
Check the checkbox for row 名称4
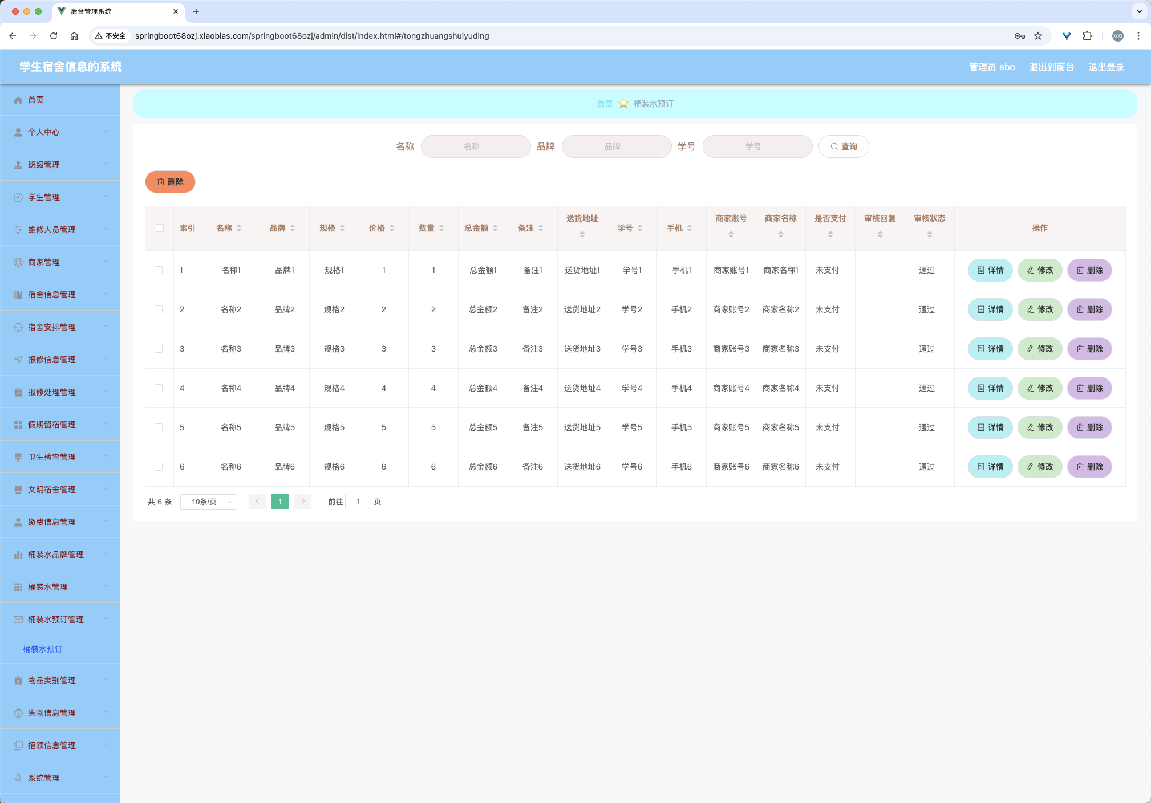pyautogui.click(x=159, y=388)
